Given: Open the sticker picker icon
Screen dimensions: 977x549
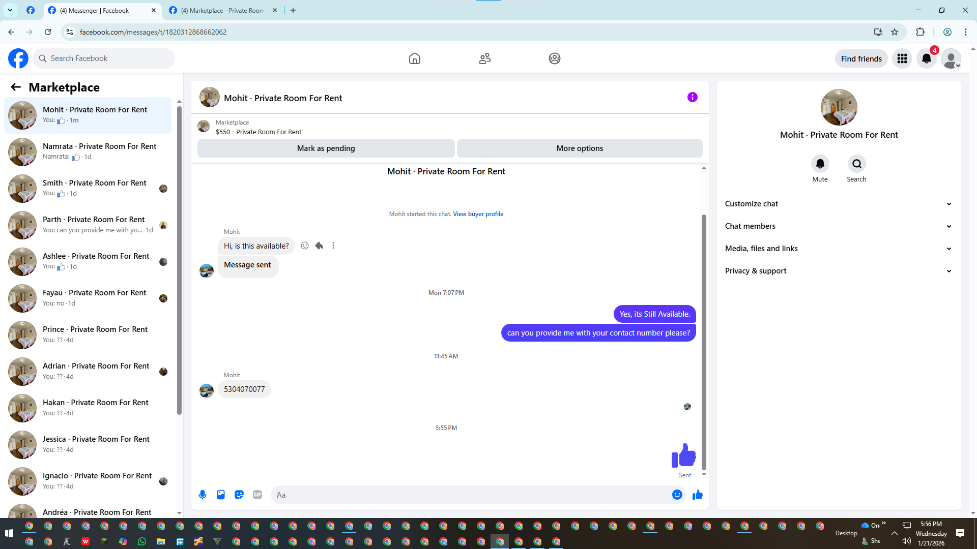Looking at the screenshot, I should (239, 495).
